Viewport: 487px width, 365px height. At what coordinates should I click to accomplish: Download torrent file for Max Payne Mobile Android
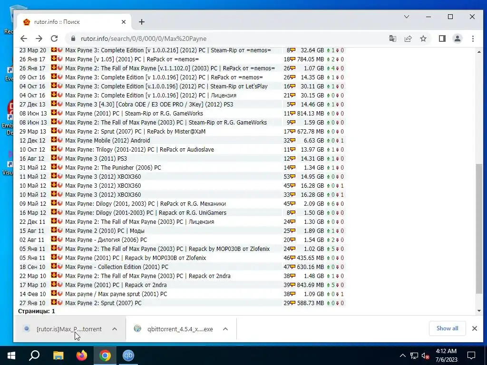pyautogui.click(x=54, y=140)
